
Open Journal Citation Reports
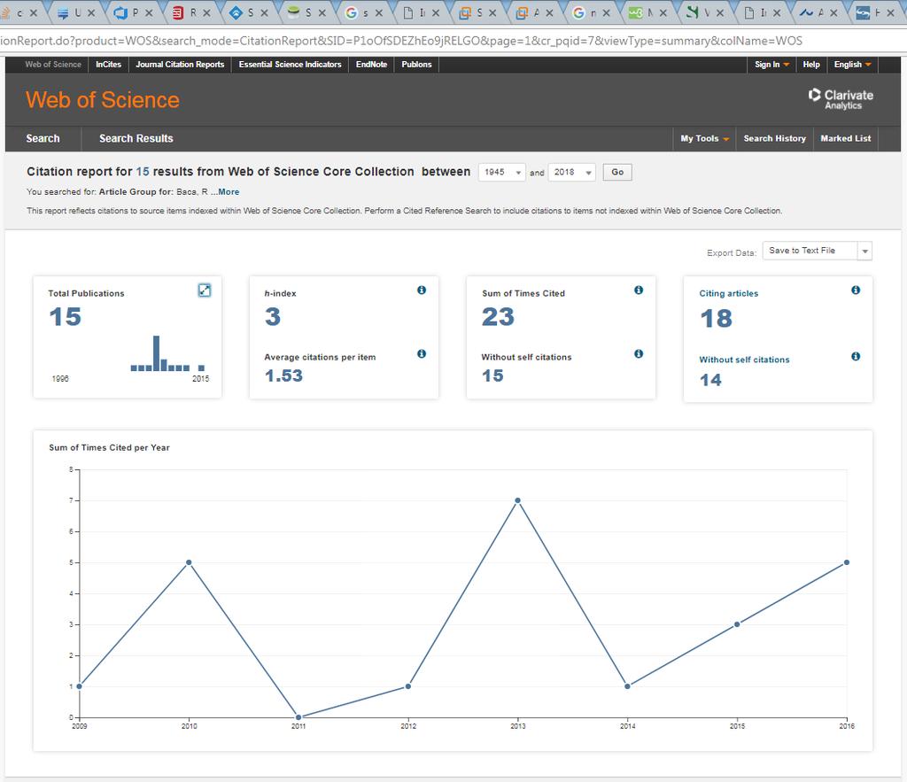(x=180, y=65)
